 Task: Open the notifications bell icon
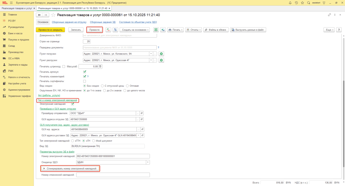coord(291,2)
